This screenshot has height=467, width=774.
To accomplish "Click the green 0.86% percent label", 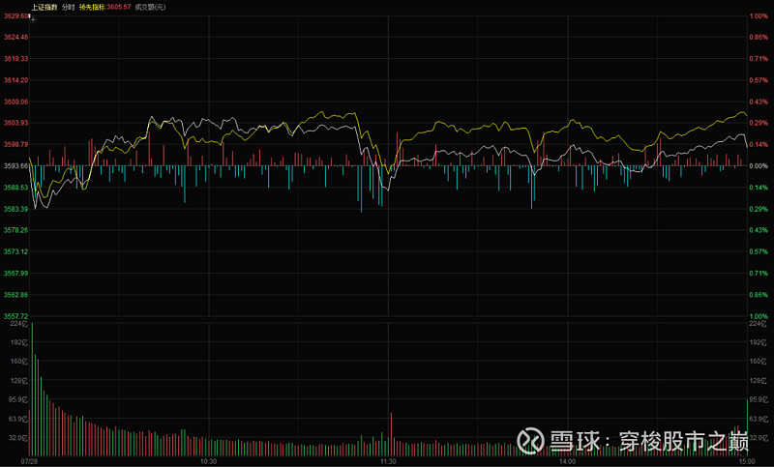I will [759, 294].
